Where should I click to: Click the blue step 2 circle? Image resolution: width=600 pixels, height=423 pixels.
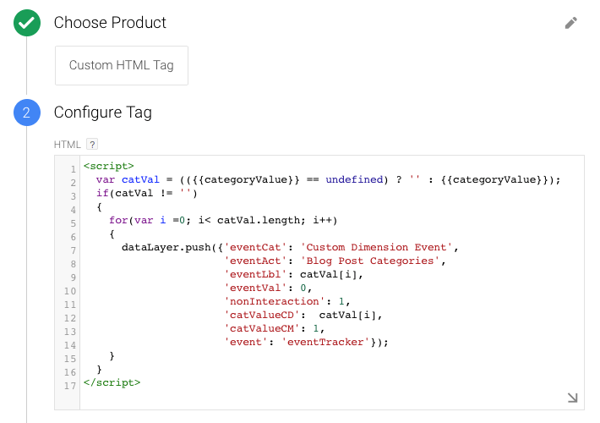pos(27,113)
